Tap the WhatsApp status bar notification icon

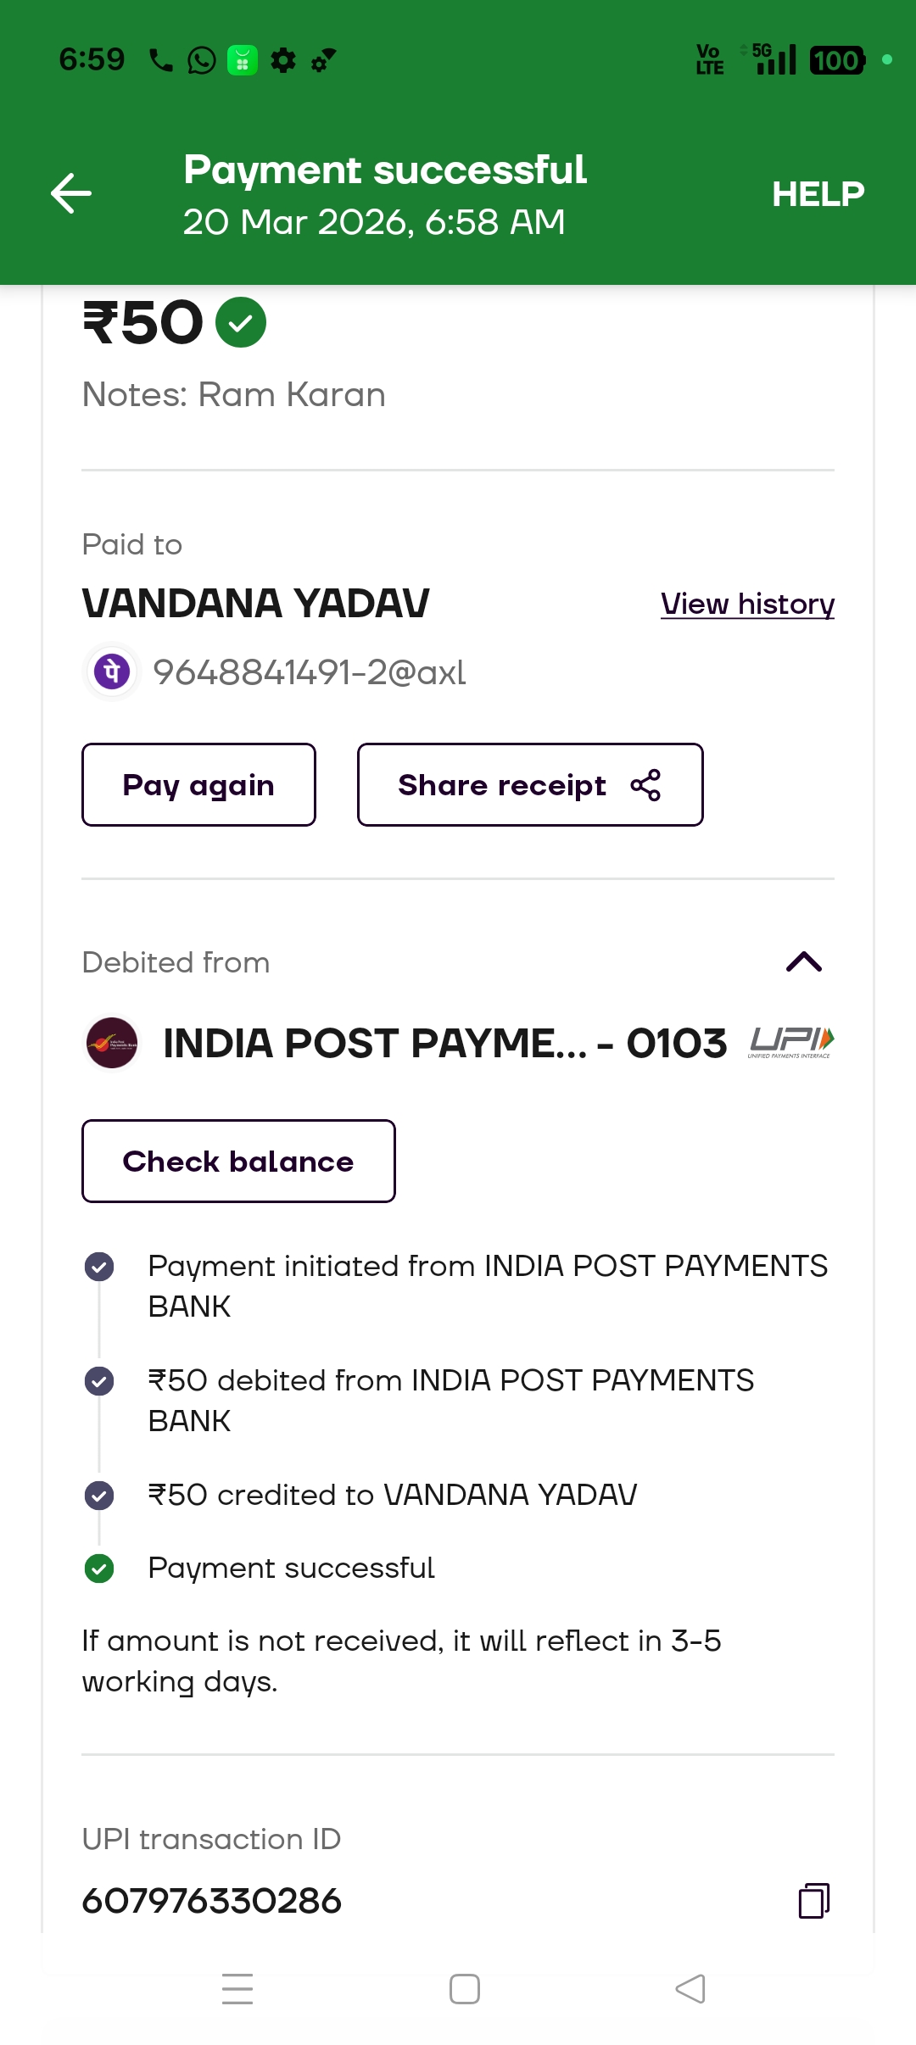(x=202, y=60)
